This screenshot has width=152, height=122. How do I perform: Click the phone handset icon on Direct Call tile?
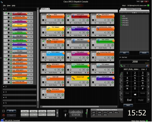click(x=74, y=78)
